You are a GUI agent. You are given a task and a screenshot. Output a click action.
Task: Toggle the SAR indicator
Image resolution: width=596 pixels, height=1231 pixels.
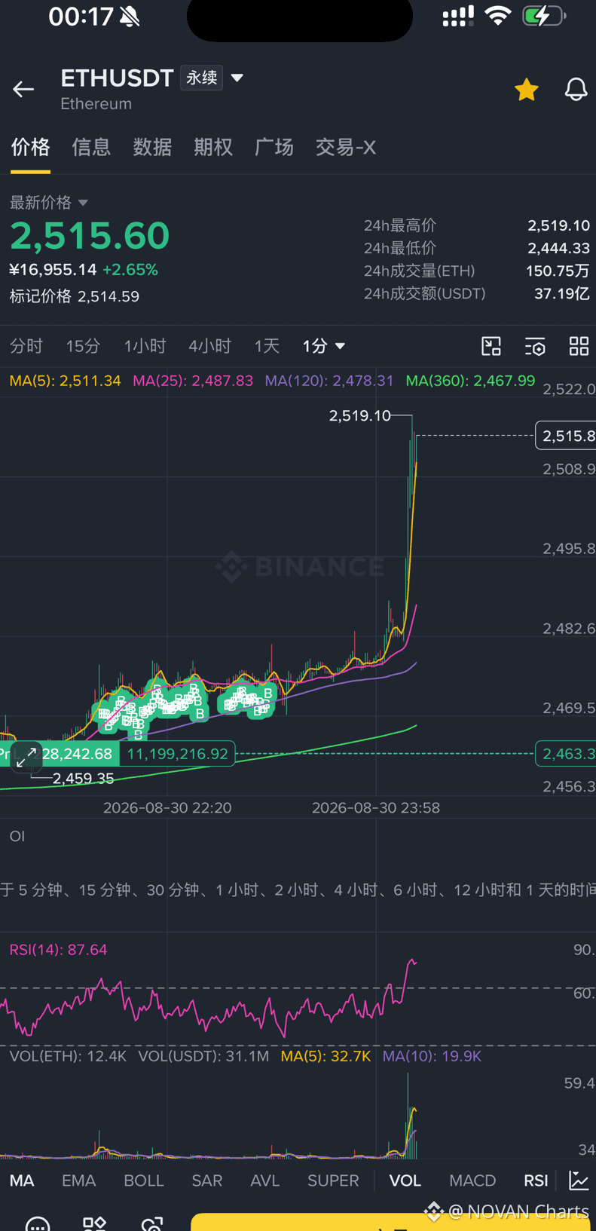pos(207,1180)
